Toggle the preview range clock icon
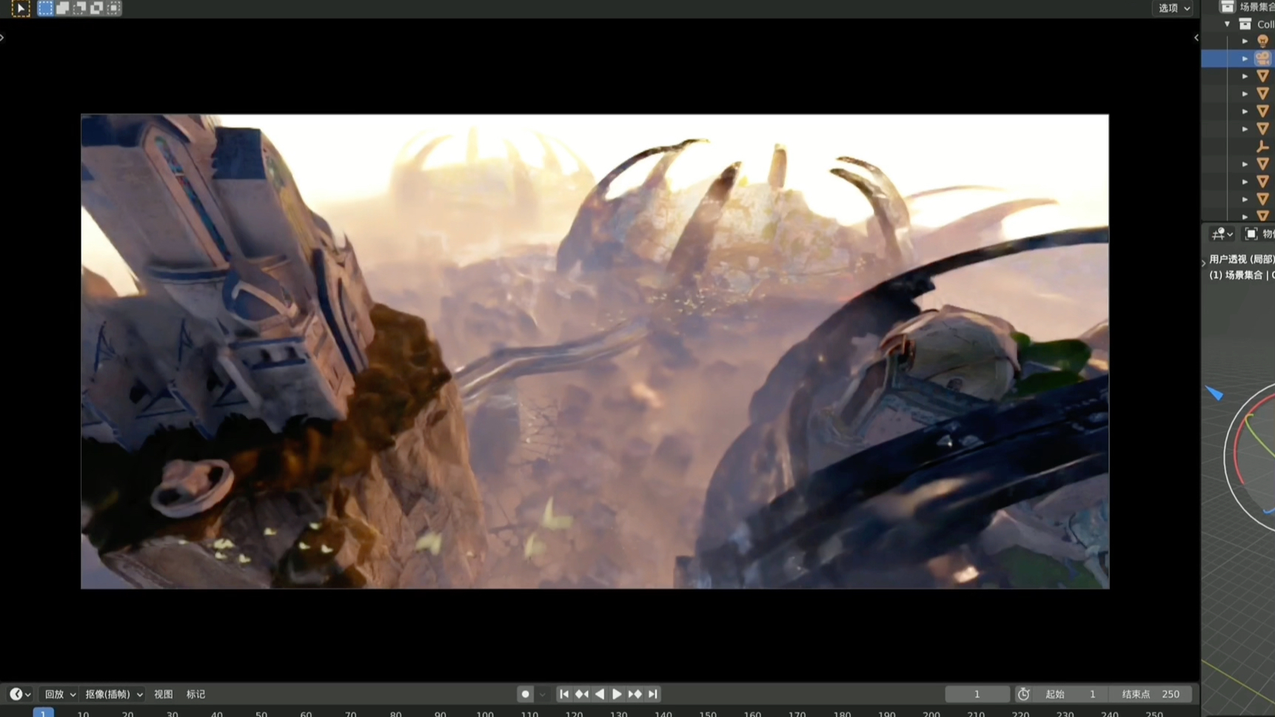This screenshot has width=1275, height=717. pos(1024,694)
